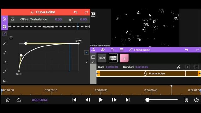Open the purple bar hamburger menu

pos(122,50)
